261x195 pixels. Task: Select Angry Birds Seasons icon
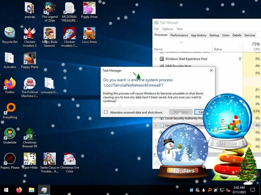click(x=50, y=37)
